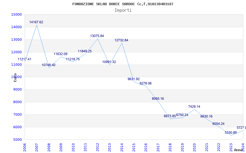
Task: Select the 9278.06 data label
Action: (x=145, y=83)
